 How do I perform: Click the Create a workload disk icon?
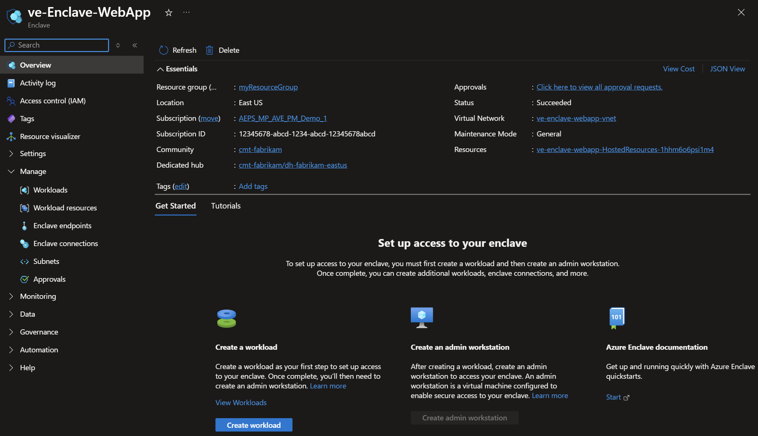click(227, 318)
